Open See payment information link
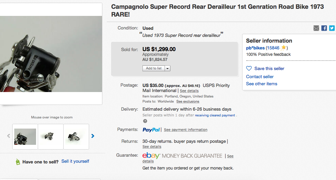The width and height of the screenshot is (336, 180). [186, 130]
